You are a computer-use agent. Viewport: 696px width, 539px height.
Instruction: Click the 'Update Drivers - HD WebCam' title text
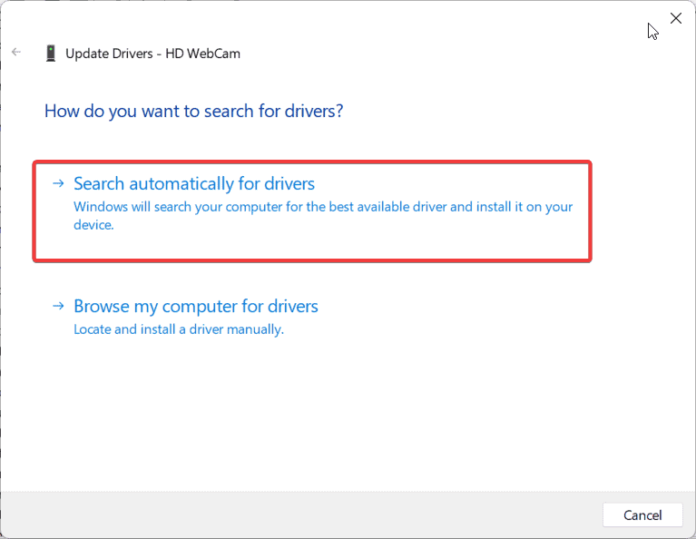point(152,54)
